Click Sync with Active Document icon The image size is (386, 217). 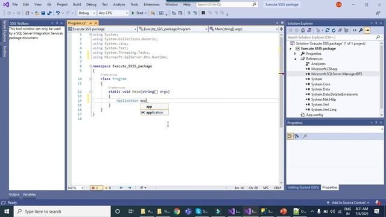[x=327, y=30]
